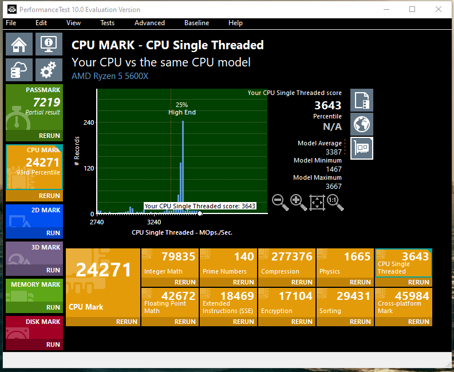Screen dimensions: 454x372
Task: Open the Help menu
Action: click(x=235, y=23)
